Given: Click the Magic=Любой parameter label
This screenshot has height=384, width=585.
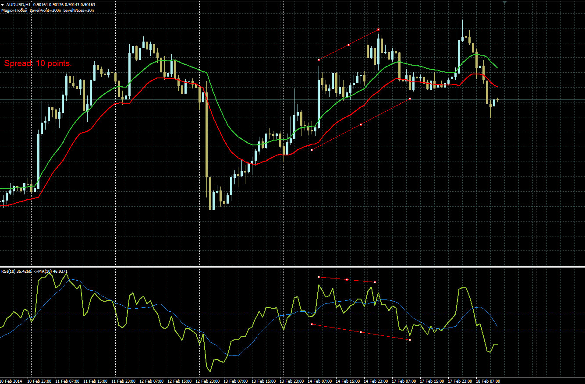Looking at the screenshot, I should click(14, 10).
